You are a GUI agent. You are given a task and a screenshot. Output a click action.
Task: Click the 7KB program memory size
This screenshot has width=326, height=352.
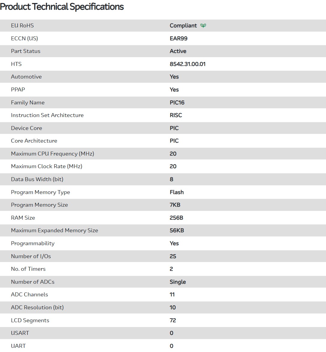coord(175,205)
